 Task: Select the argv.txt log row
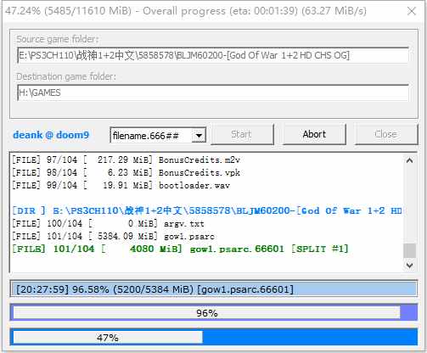pos(108,223)
